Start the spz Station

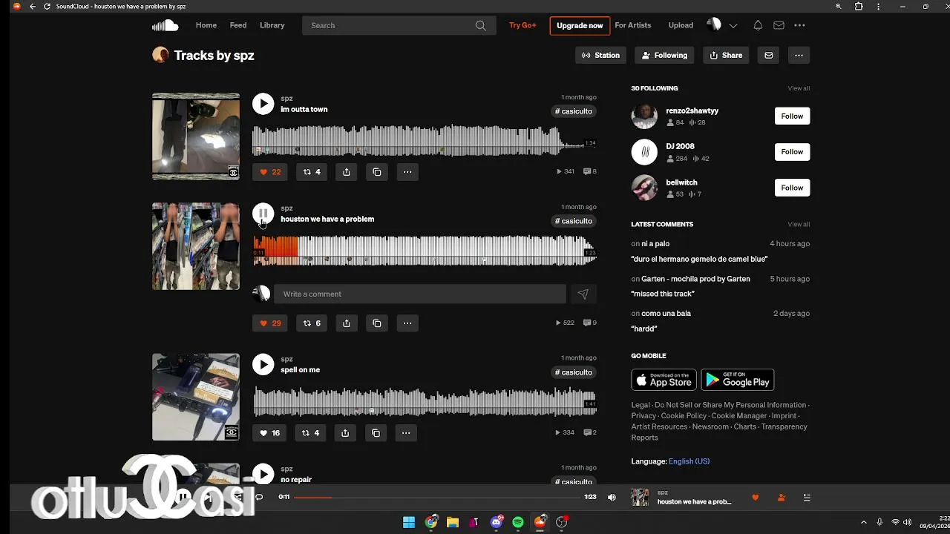coord(601,55)
